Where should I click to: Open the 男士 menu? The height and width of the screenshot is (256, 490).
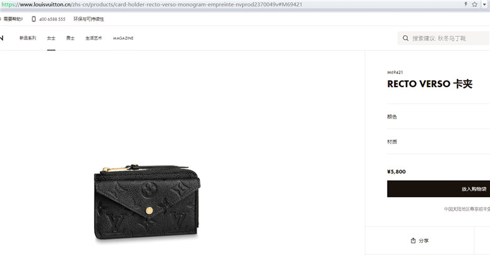point(70,38)
